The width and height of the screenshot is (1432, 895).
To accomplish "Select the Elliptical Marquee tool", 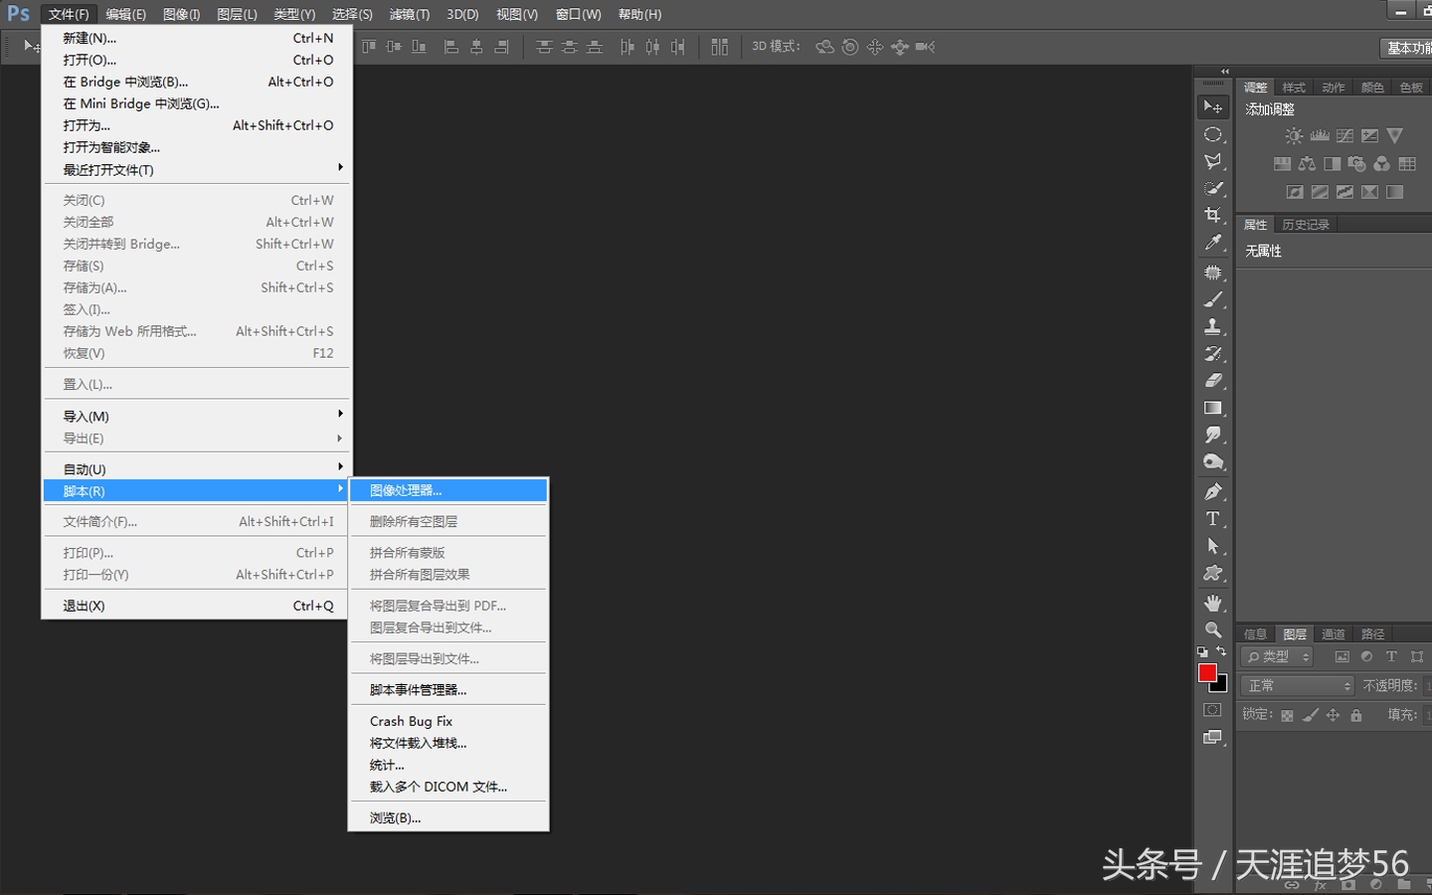I will [1213, 134].
